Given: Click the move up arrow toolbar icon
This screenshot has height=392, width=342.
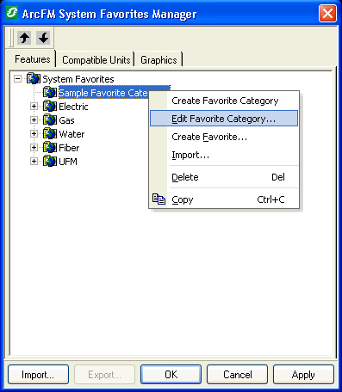Looking at the screenshot, I should pos(24,38).
